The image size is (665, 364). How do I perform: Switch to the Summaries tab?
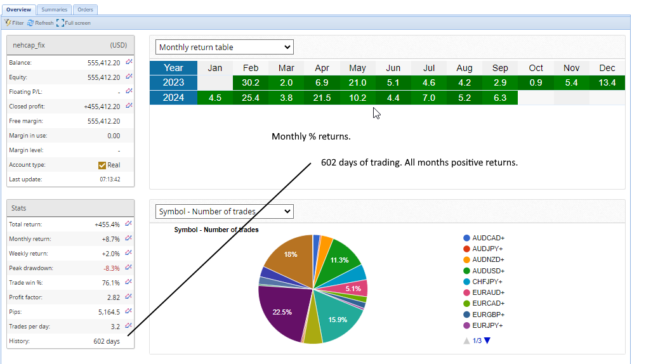pos(54,10)
